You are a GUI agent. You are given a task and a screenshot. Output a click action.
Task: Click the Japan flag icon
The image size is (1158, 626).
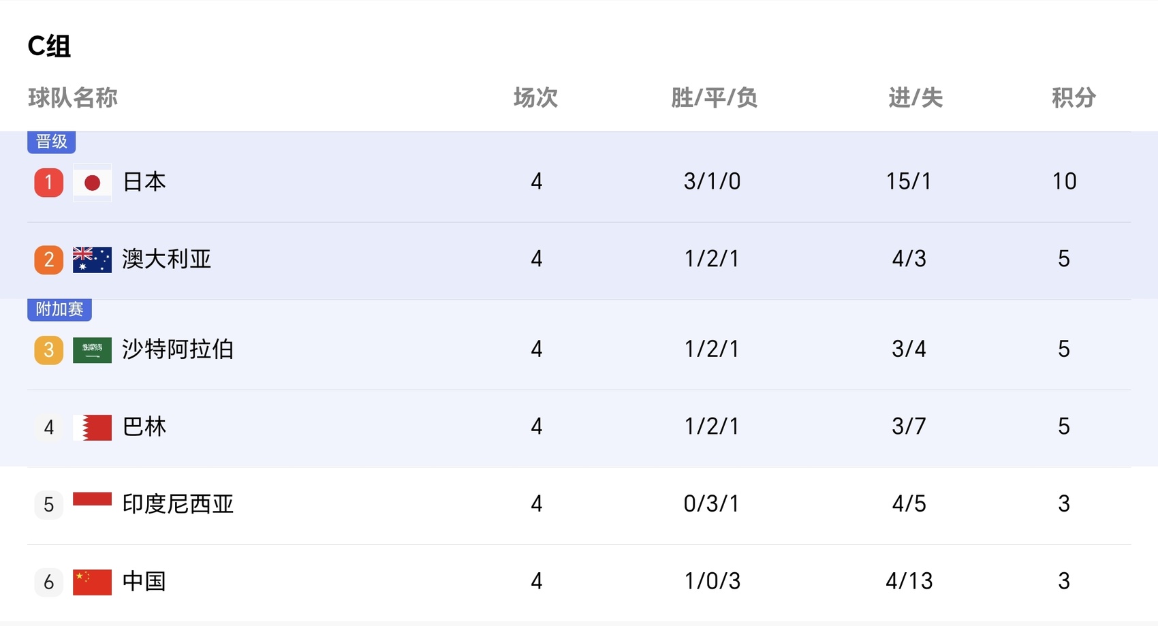pos(92,183)
